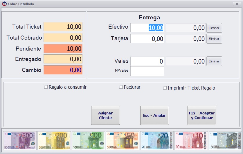Focus the Efectivo amount input

click(147, 28)
